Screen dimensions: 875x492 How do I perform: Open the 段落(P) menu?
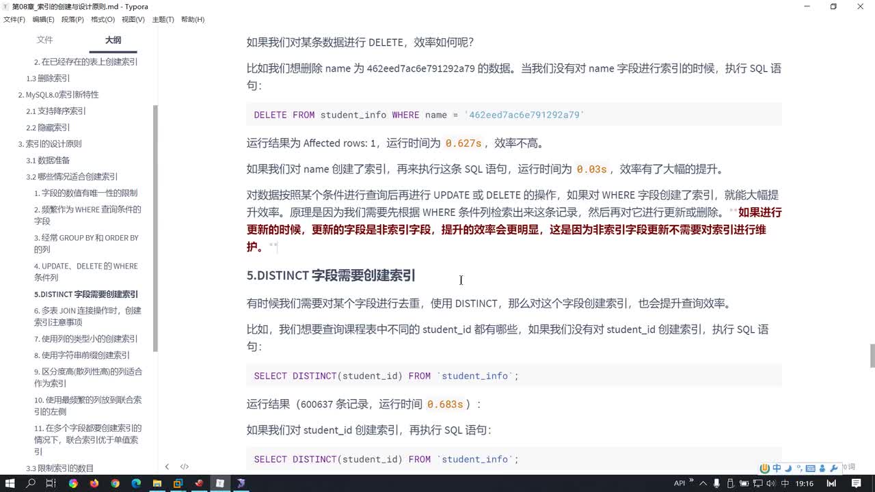tap(73, 19)
